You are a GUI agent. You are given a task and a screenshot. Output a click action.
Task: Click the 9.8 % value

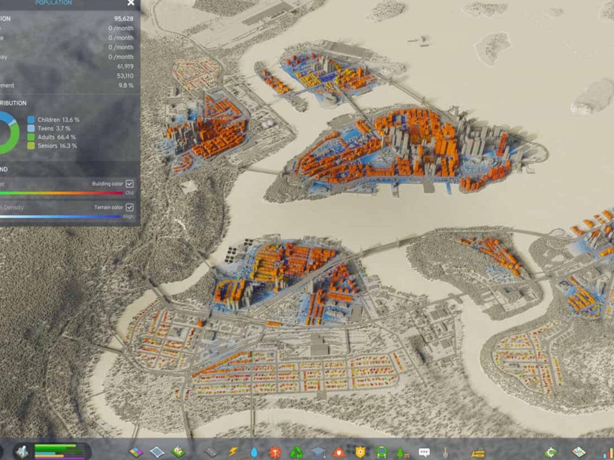(126, 85)
